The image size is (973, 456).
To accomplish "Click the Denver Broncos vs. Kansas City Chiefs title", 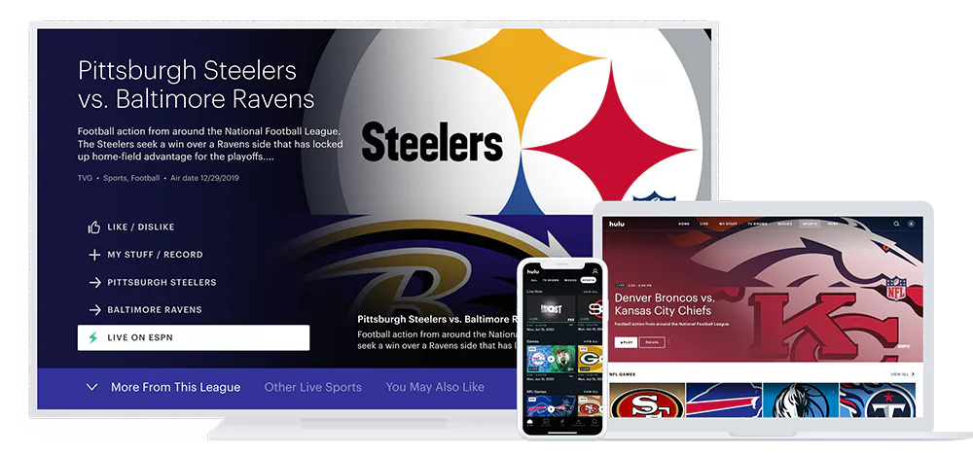I will pyautogui.click(x=663, y=304).
